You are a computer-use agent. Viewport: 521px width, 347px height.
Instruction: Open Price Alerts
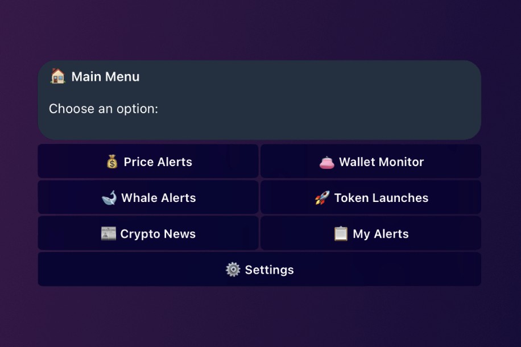click(x=148, y=162)
